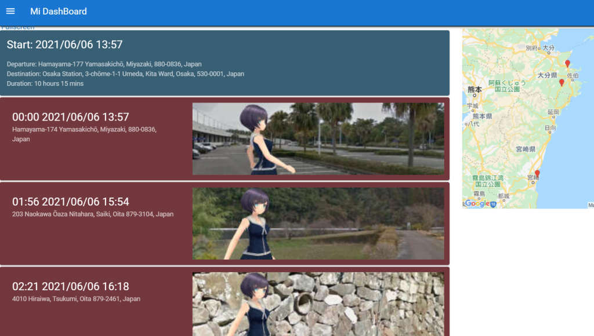Click the Google logo on the map
The height and width of the screenshot is (336, 594).
pos(477,203)
